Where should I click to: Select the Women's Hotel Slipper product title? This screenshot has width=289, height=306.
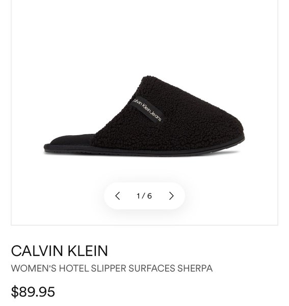[112, 268]
